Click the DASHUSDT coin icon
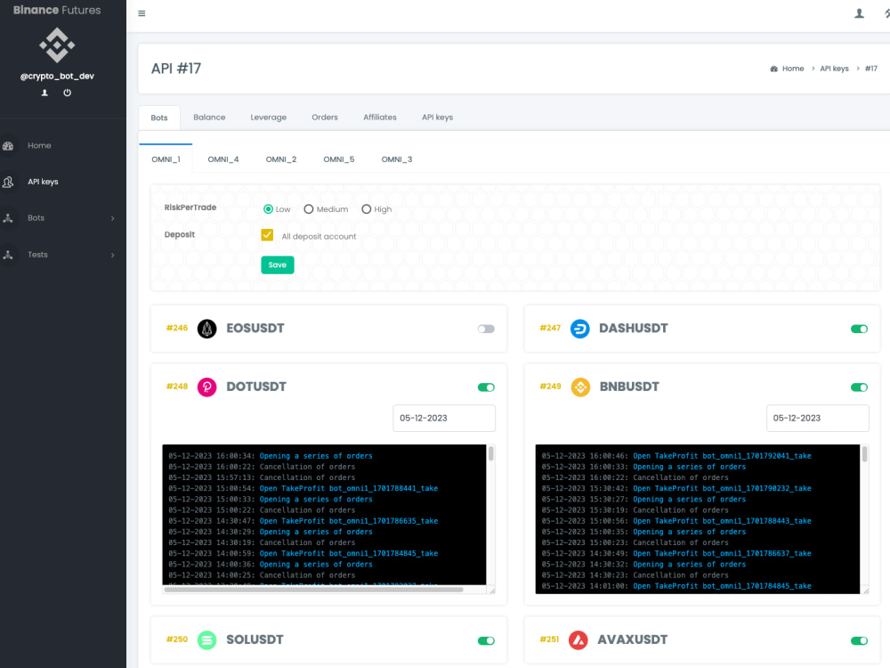890x668 pixels. [x=580, y=328]
